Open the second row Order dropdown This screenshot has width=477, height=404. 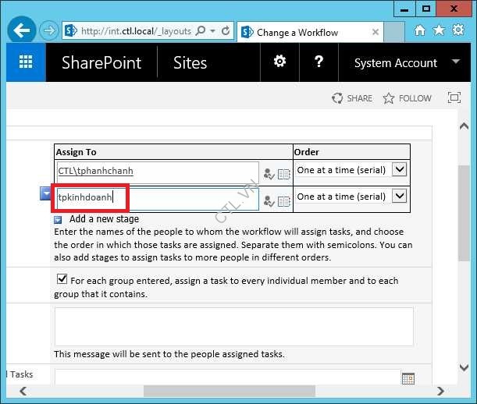click(399, 196)
